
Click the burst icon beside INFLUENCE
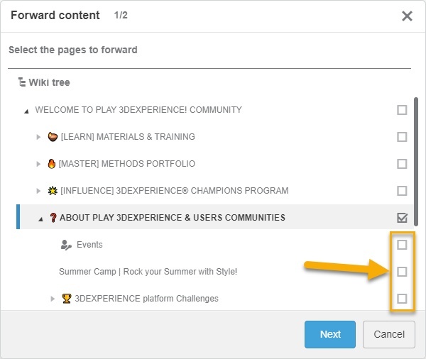pyautogui.click(x=53, y=191)
